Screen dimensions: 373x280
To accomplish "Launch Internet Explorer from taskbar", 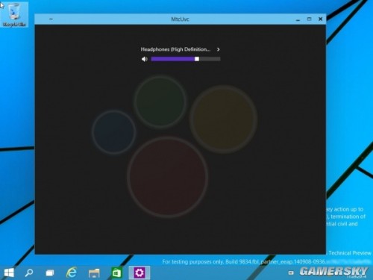I will (x=72, y=273).
